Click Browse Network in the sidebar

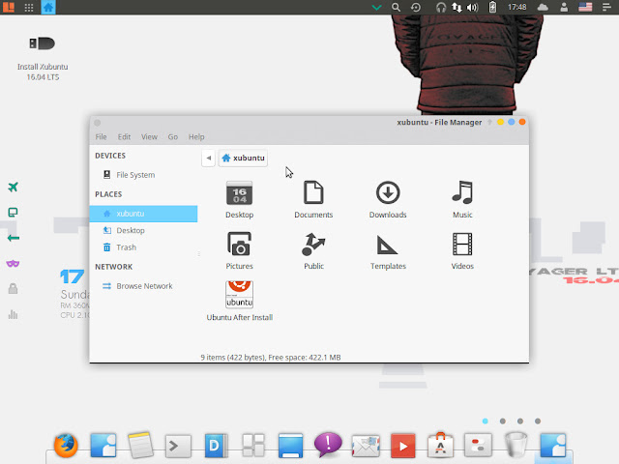click(x=144, y=286)
